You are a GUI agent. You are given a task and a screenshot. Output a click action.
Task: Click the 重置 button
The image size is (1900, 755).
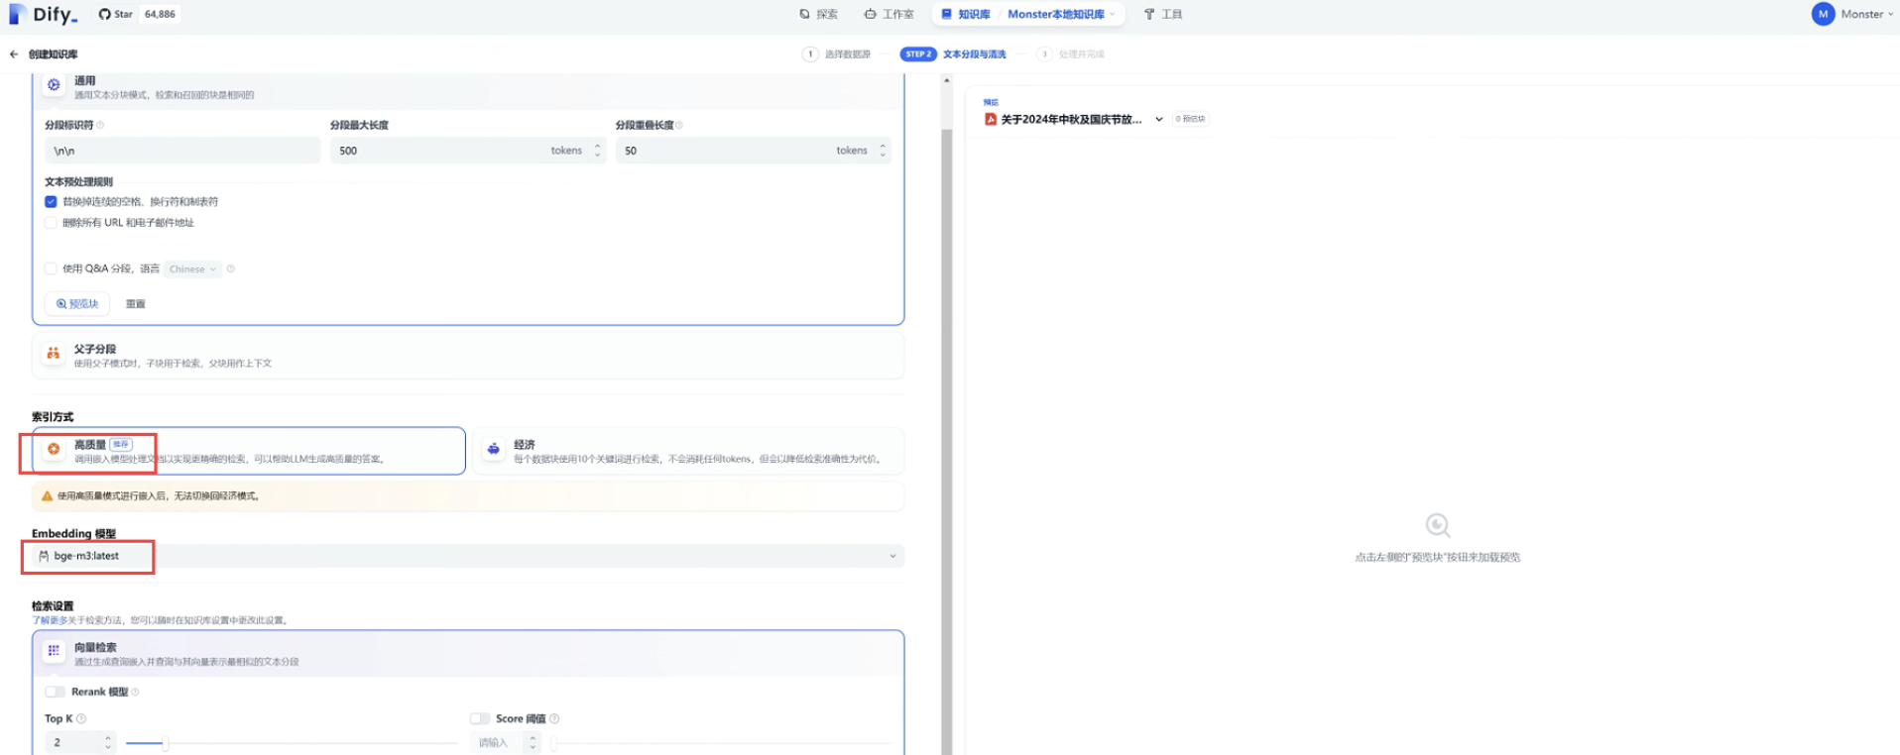[x=136, y=304]
